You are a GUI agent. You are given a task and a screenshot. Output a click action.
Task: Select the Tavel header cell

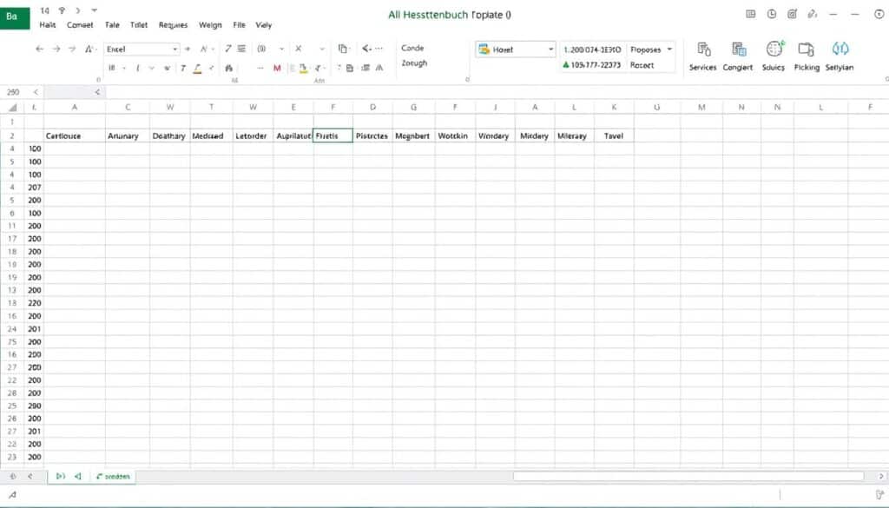(x=614, y=136)
